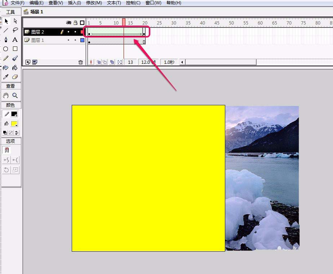Click the Rotate option button
The image size is (333, 274).
pos(6,170)
